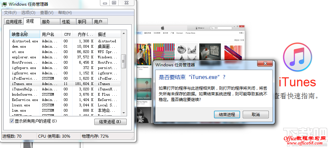Screen dimensions: 330x148
Task: Select the lsass.exe process row
Action: coord(65,105)
